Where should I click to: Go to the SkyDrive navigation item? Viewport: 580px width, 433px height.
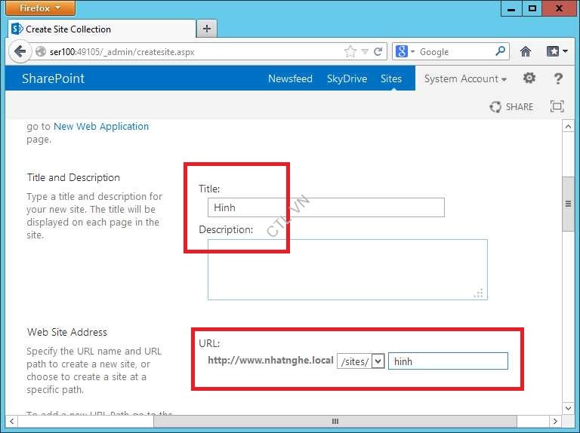point(347,78)
